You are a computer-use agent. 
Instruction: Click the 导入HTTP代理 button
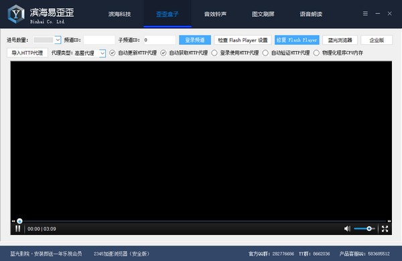pyautogui.click(x=27, y=53)
